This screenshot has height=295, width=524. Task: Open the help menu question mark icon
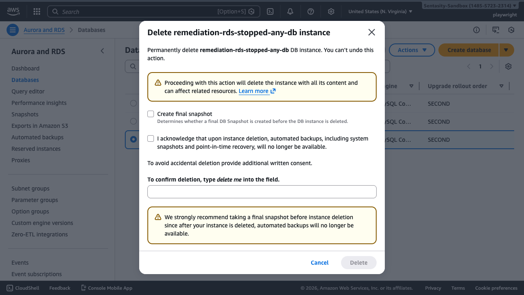pos(310,11)
